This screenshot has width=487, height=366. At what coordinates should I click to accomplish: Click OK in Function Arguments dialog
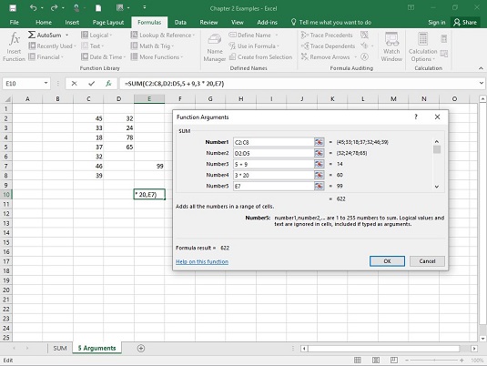[x=387, y=261]
